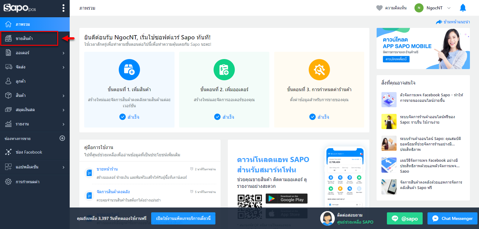Click เปิดใช้งานแพ็คเกจบริการเดี๋ยวนี้ button

click(183, 218)
